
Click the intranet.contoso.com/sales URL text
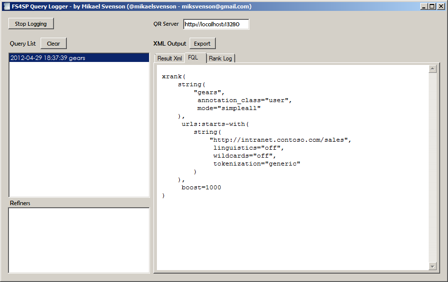pyautogui.click(x=280, y=140)
